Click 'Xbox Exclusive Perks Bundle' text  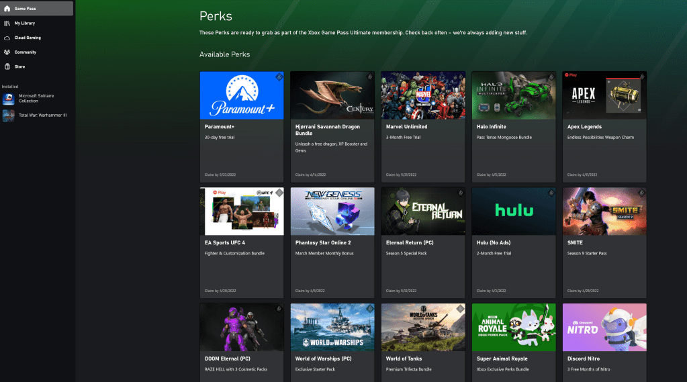[x=502, y=369]
